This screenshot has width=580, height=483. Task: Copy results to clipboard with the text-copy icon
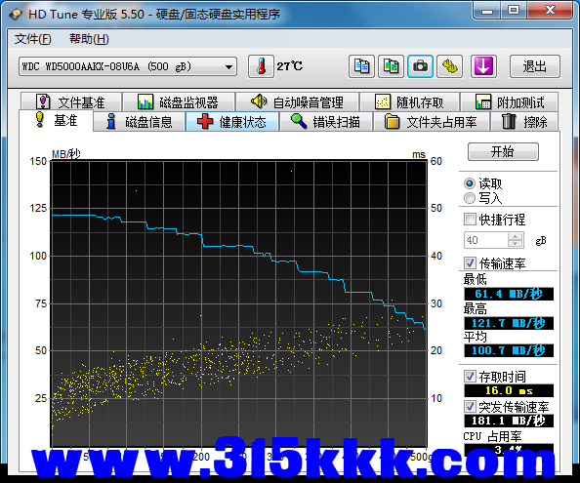click(x=361, y=66)
